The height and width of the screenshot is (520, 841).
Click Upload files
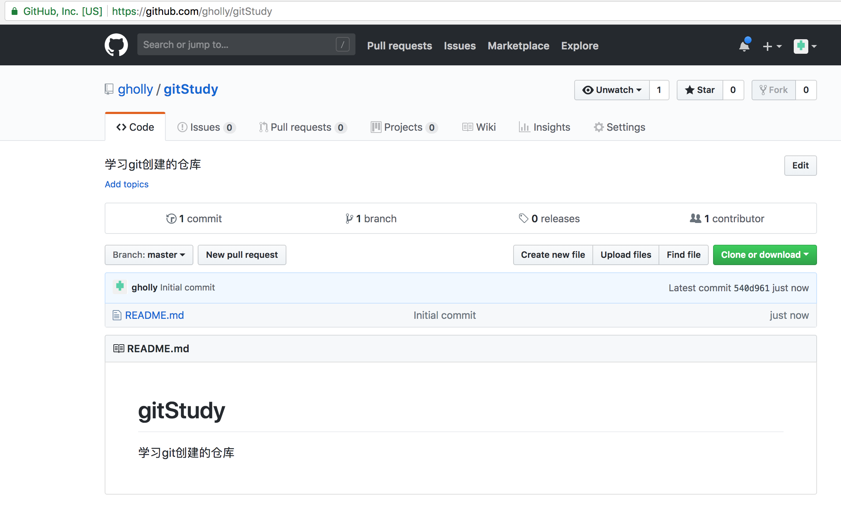tap(626, 255)
